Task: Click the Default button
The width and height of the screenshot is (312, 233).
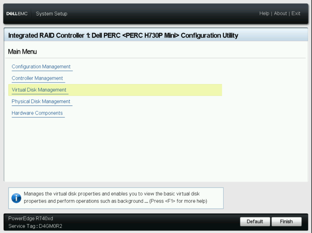Action: pos(255,221)
